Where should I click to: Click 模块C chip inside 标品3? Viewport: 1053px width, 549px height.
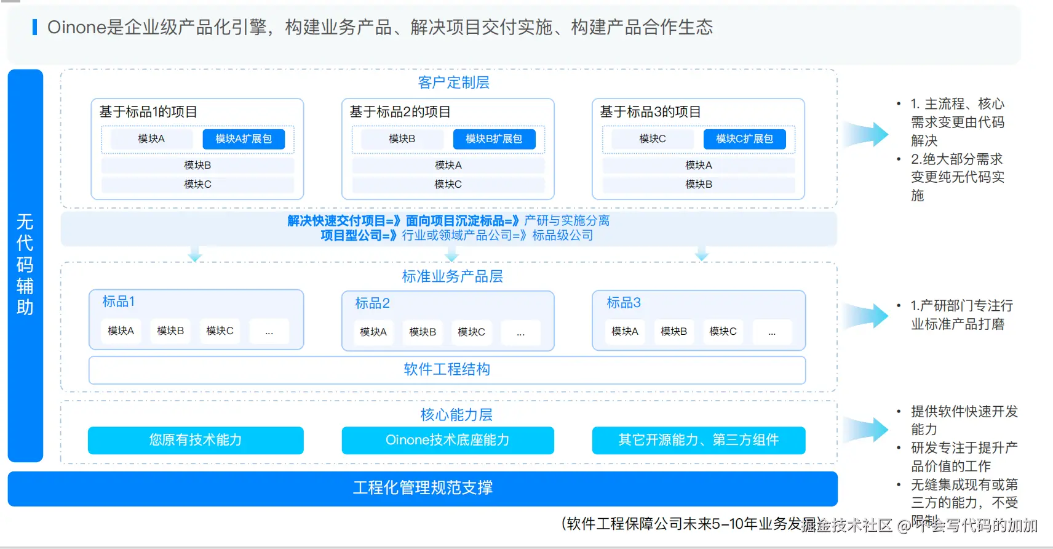coord(723,332)
